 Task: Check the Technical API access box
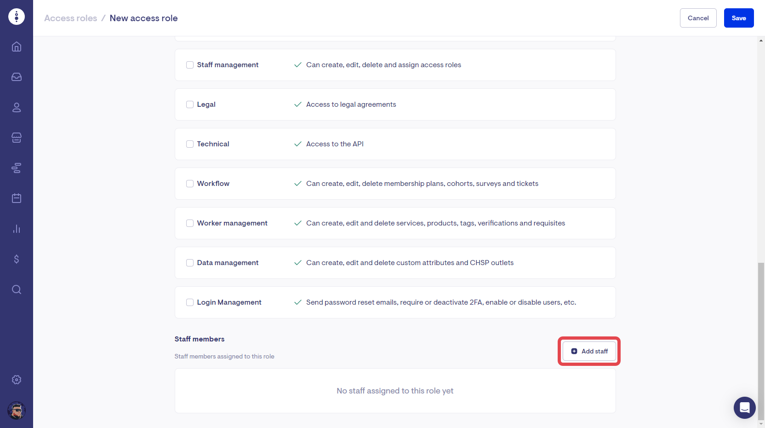[x=190, y=144]
